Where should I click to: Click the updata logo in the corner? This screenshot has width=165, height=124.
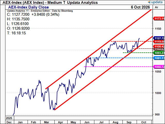pyautogui.click(x=155, y=2)
